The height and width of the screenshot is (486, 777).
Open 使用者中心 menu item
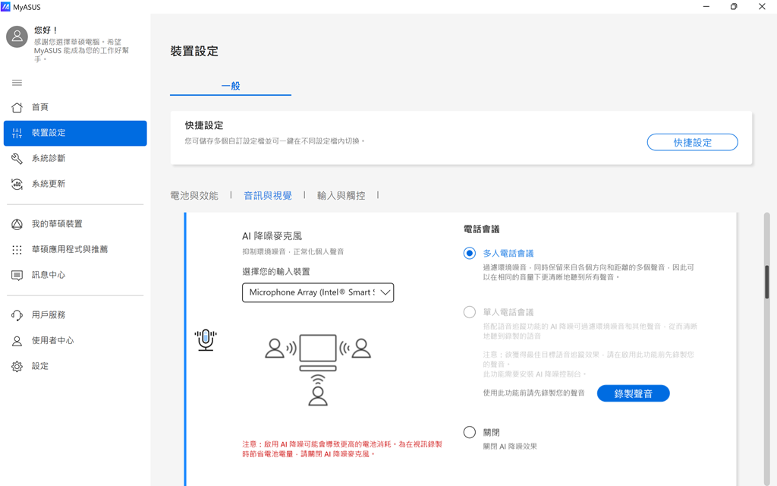(75, 341)
